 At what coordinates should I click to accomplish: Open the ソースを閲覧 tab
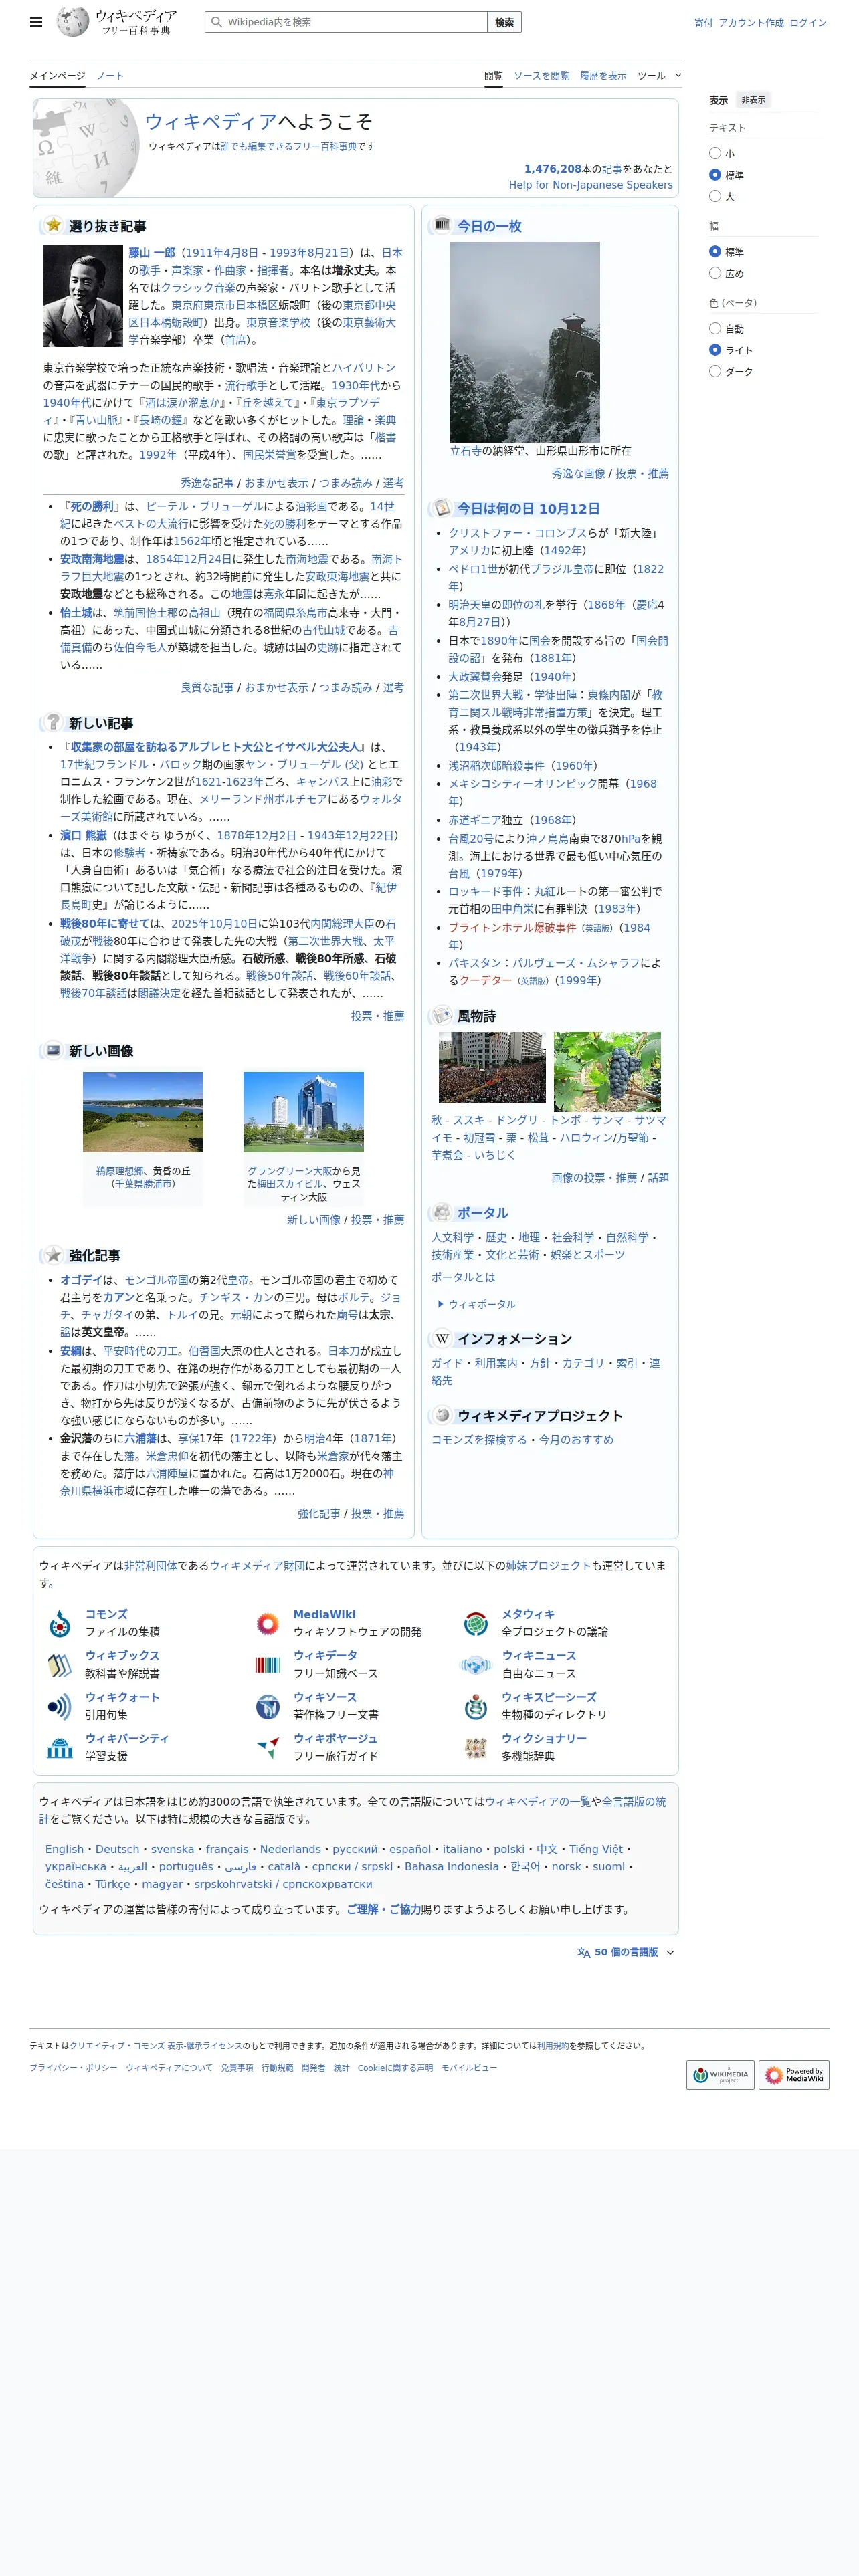(541, 76)
